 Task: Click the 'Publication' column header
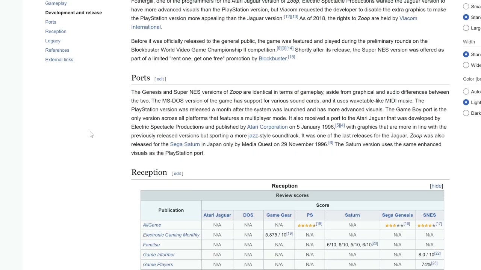pos(171,210)
